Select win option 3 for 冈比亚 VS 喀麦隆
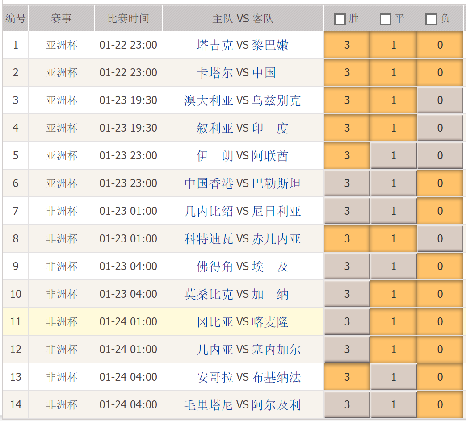Viewport: 466px width, 421px height. pos(347,321)
